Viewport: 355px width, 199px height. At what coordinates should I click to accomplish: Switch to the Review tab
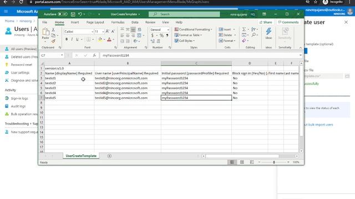coord(150,22)
